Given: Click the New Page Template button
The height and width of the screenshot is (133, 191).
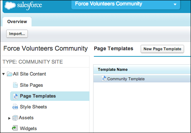Looking at the screenshot, I should 162,49.
